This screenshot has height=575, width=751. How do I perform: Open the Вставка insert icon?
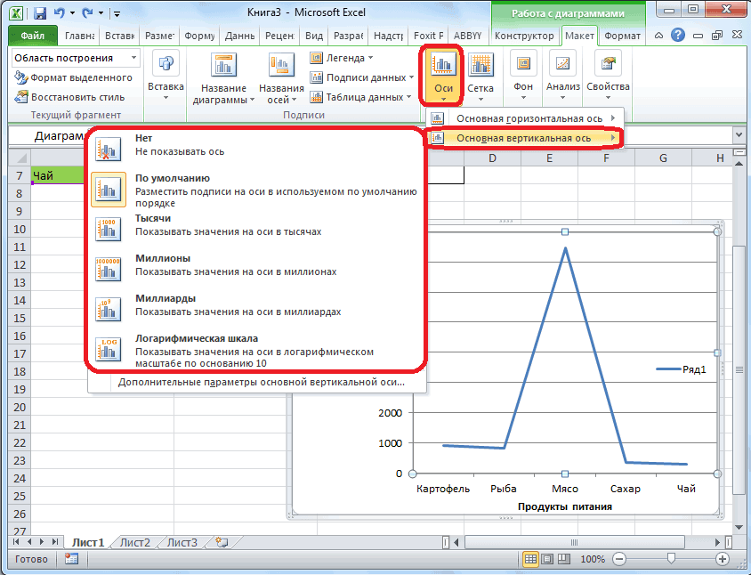(x=166, y=65)
